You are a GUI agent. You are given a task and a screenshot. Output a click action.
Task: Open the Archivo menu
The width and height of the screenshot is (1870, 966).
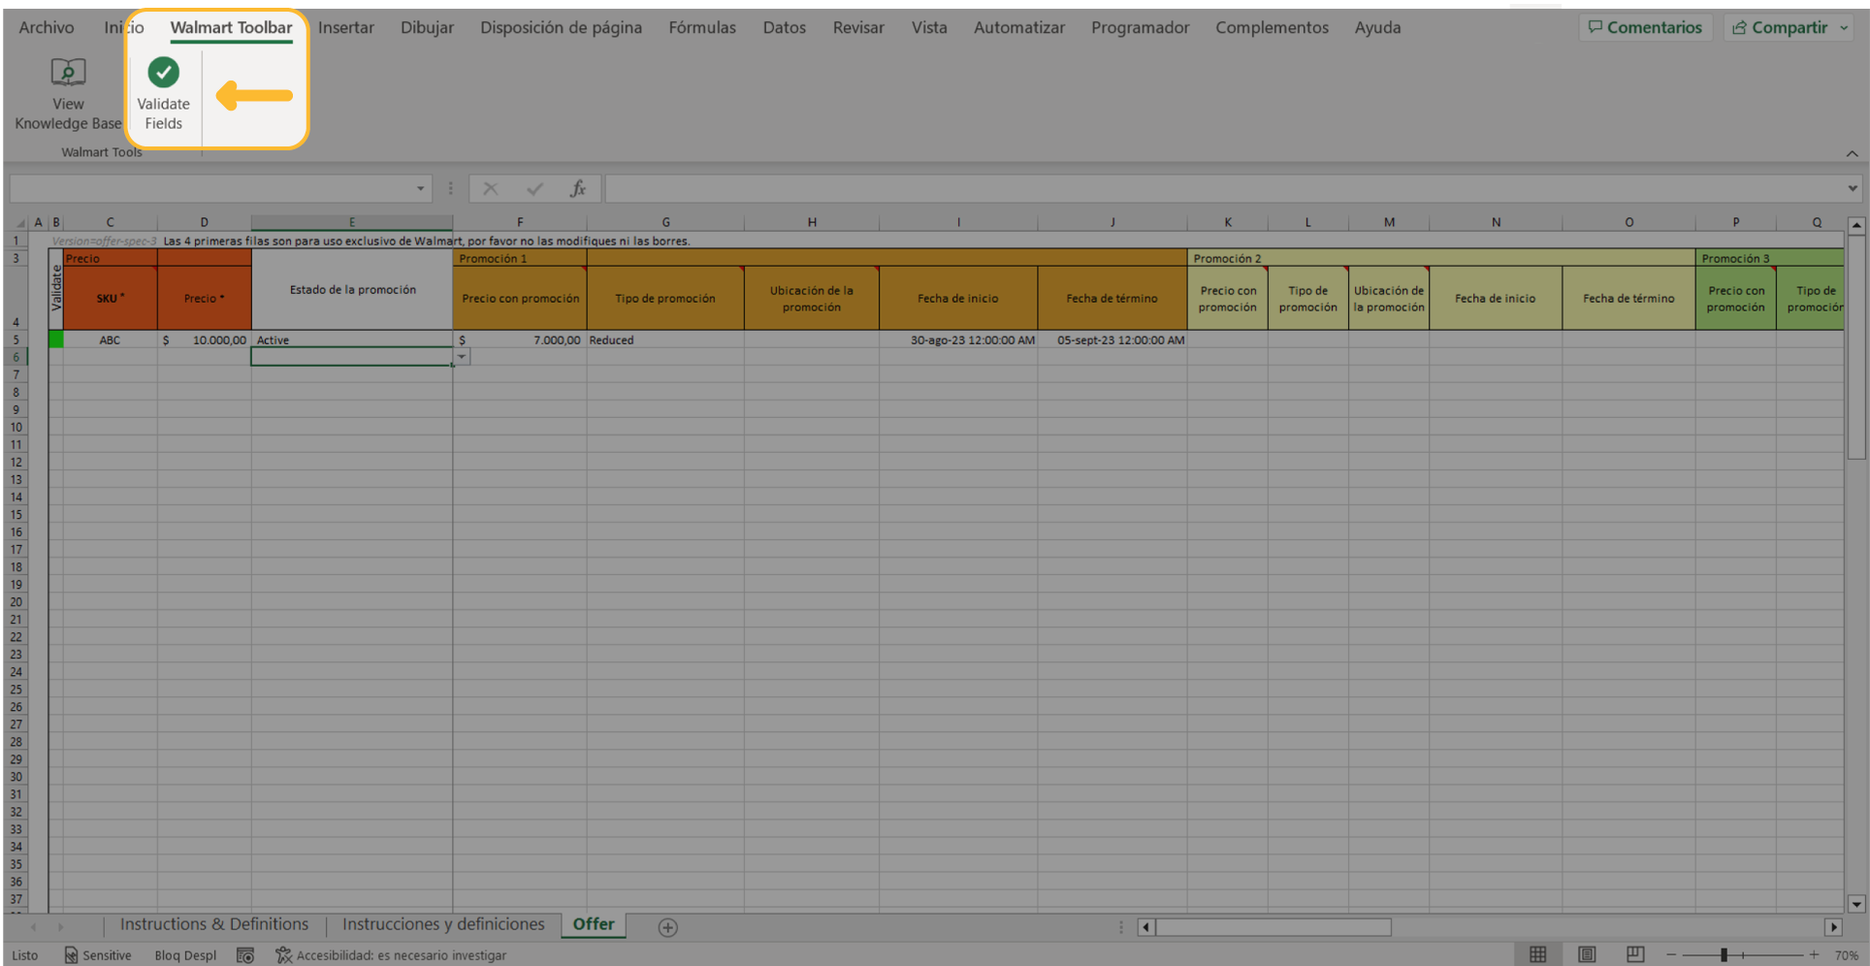(47, 28)
